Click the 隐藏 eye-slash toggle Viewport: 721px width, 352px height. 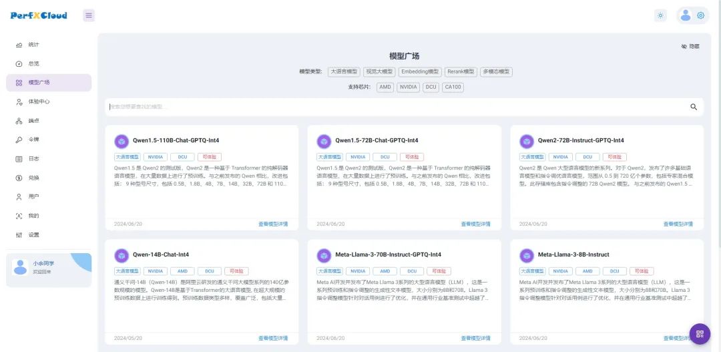[x=690, y=47]
